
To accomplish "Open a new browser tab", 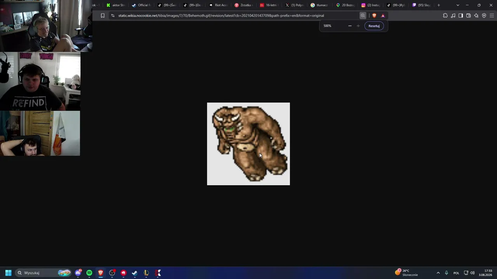I will [439, 5].
